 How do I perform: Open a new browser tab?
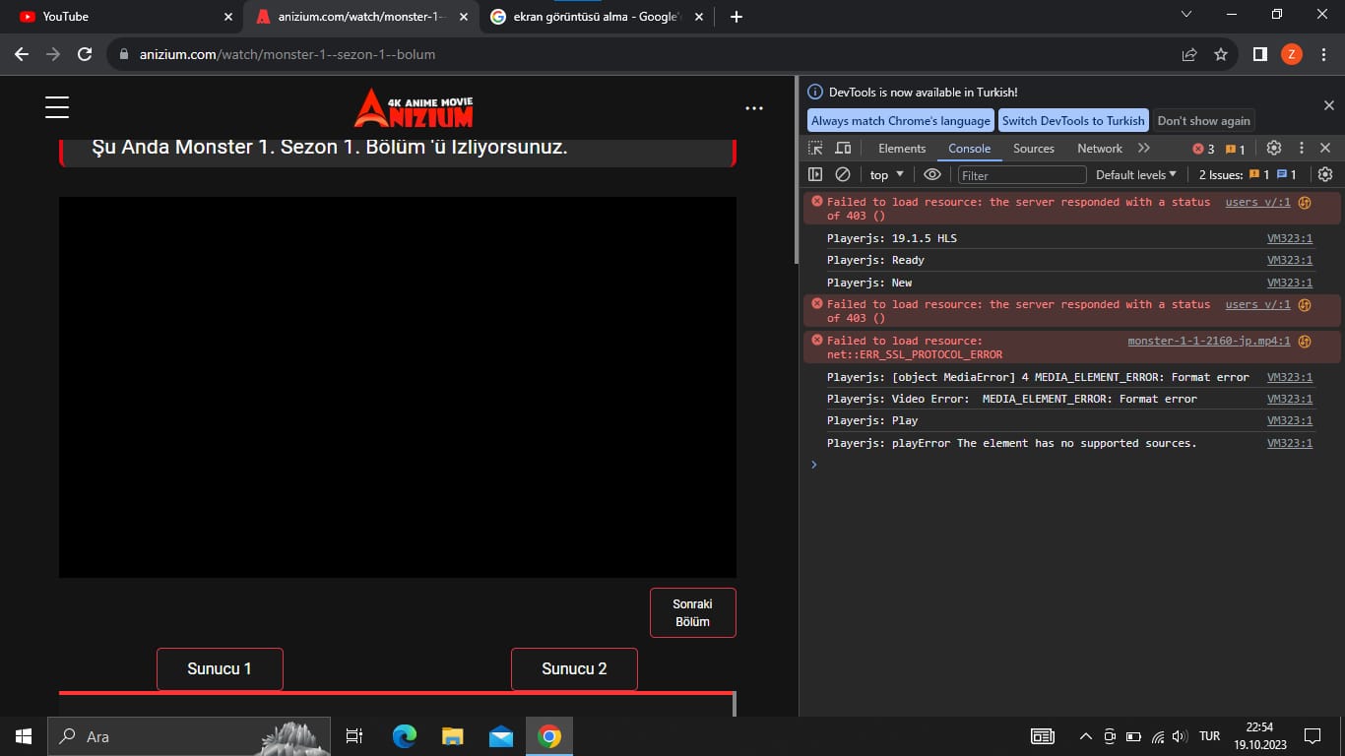[x=737, y=17]
